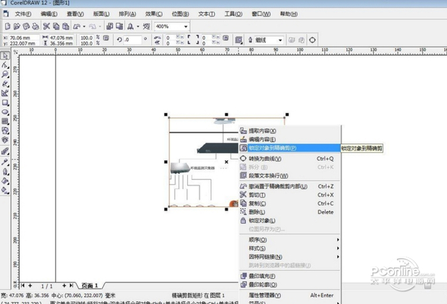The image size is (447, 304).
Task: Click the Cut scissors icon in toolbar
Action: pyautogui.click(x=47, y=26)
